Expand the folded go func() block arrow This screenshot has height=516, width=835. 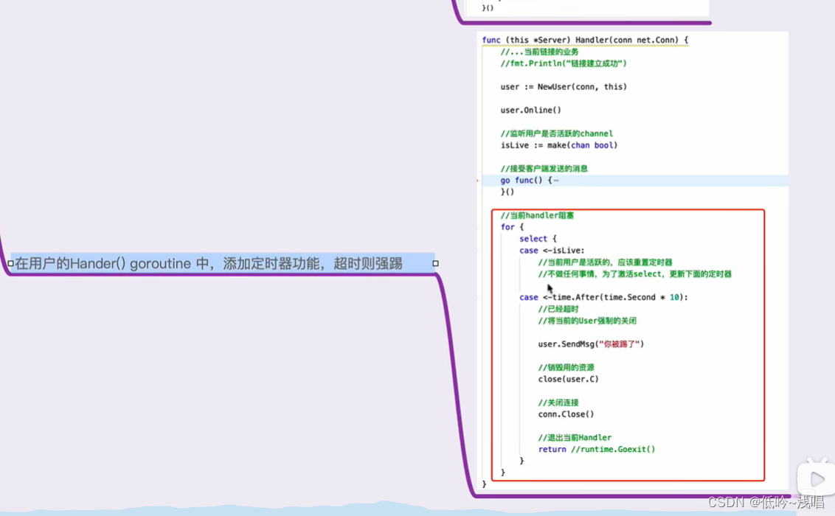478,181
